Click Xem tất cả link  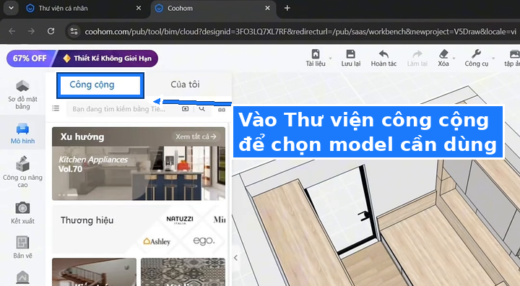(x=196, y=136)
